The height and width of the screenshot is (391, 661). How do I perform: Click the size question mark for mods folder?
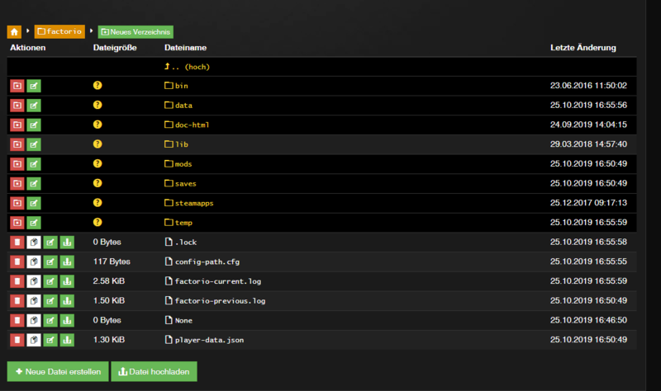tap(97, 163)
